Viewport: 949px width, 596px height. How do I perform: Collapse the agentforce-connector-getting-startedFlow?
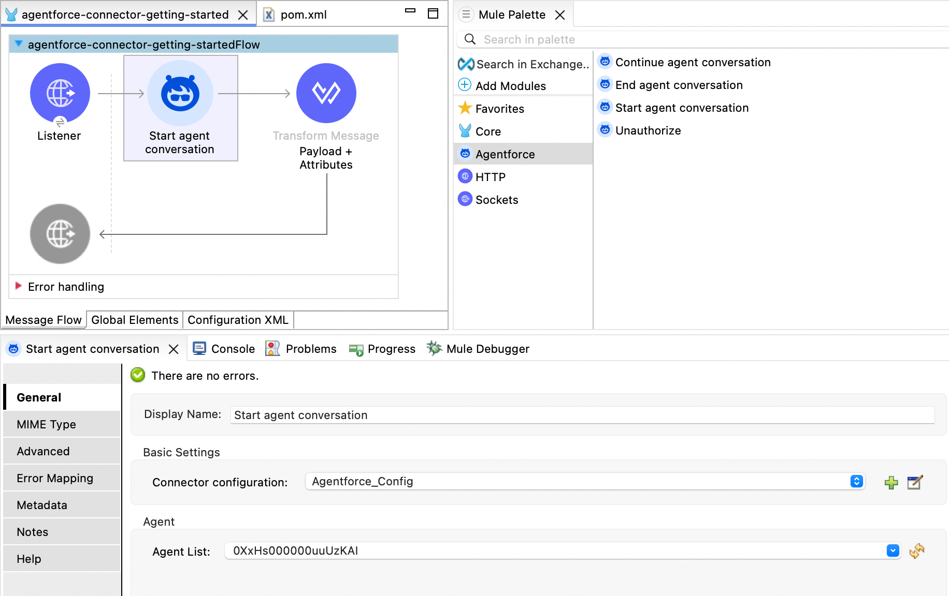coord(19,44)
